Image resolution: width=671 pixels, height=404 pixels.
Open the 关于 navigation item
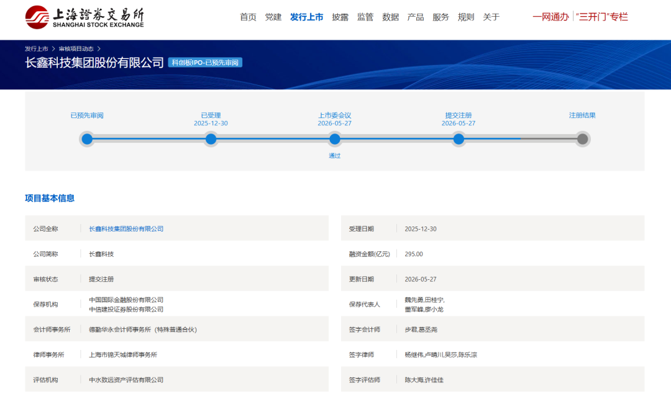(491, 17)
